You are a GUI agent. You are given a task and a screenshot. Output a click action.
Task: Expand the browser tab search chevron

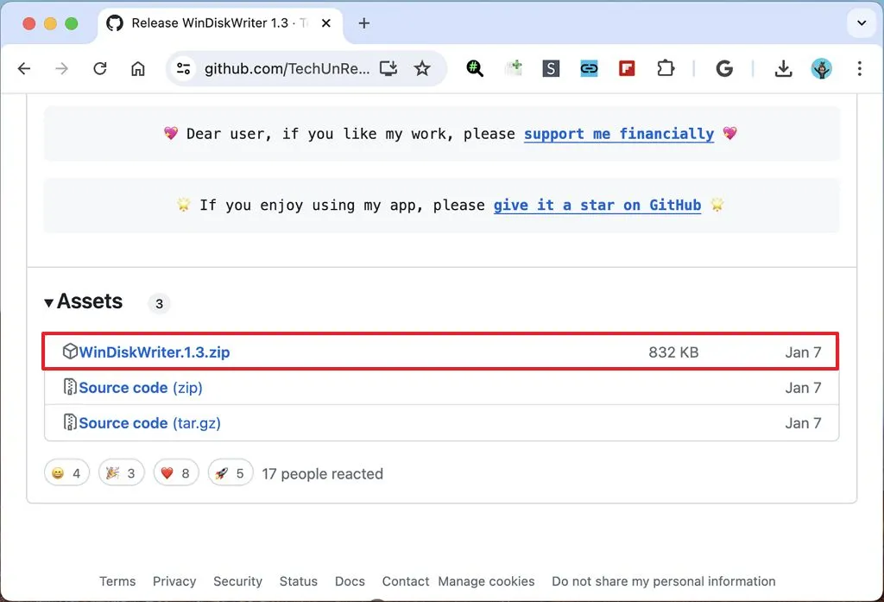point(861,23)
